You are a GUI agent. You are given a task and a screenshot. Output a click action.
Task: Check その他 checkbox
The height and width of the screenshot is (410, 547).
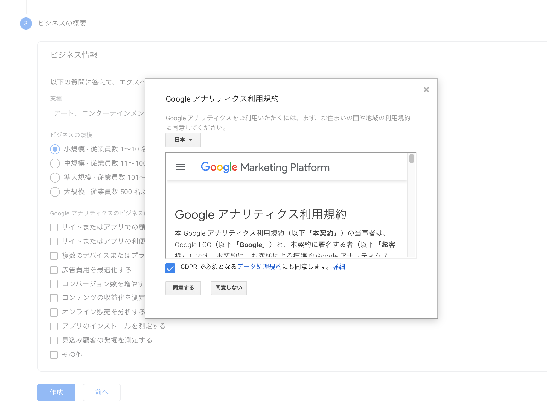click(54, 355)
